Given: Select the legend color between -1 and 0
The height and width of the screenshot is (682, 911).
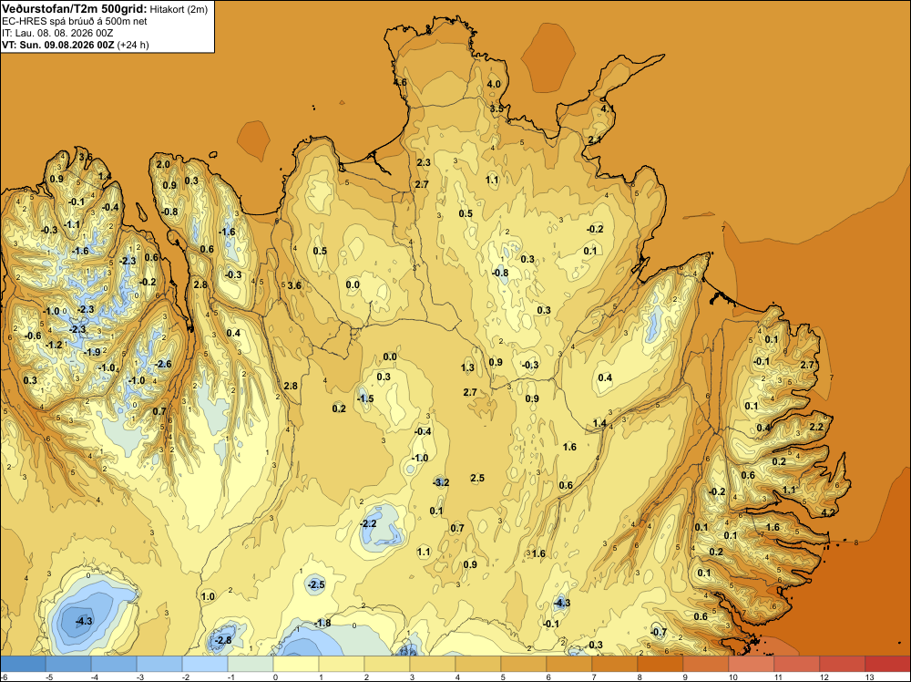Looking at the screenshot, I should (x=251, y=664).
